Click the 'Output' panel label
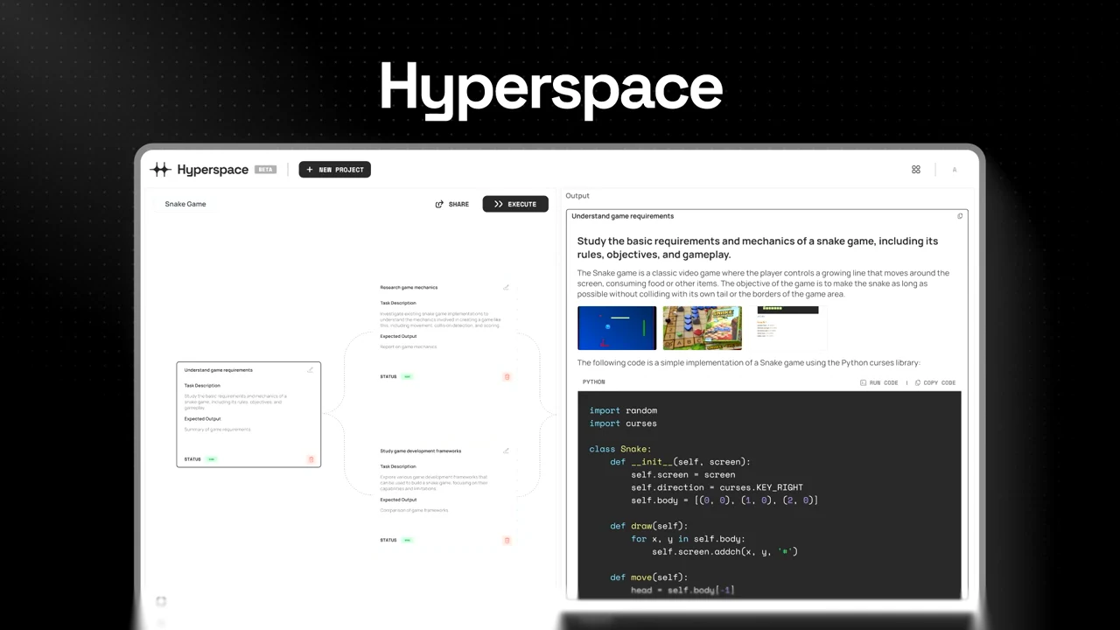The height and width of the screenshot is (630, 1120). pyautogui.click(x=577, y=196)
